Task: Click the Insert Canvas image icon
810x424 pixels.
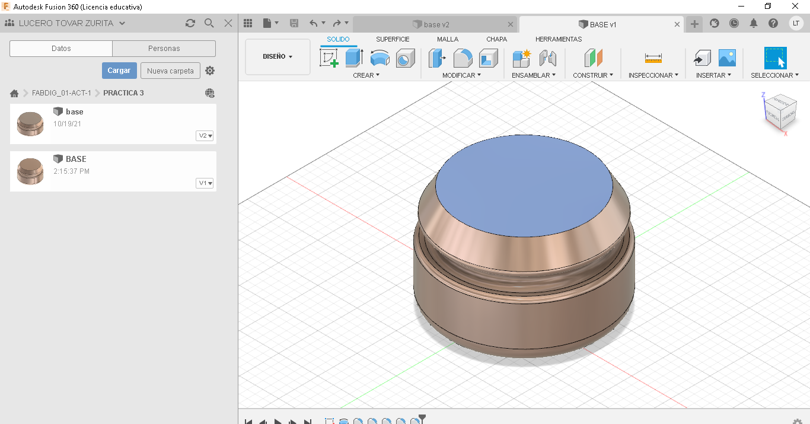Action: pyautogui.click(x=727, y=58)
